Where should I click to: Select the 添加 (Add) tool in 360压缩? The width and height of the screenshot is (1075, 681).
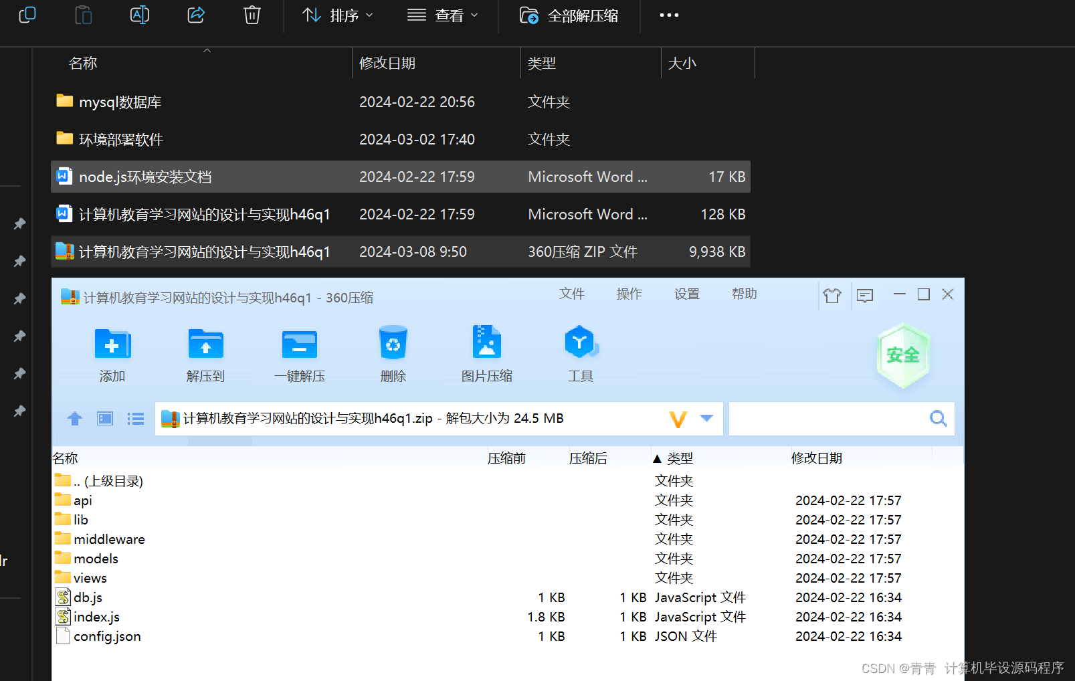pos(112,353)
